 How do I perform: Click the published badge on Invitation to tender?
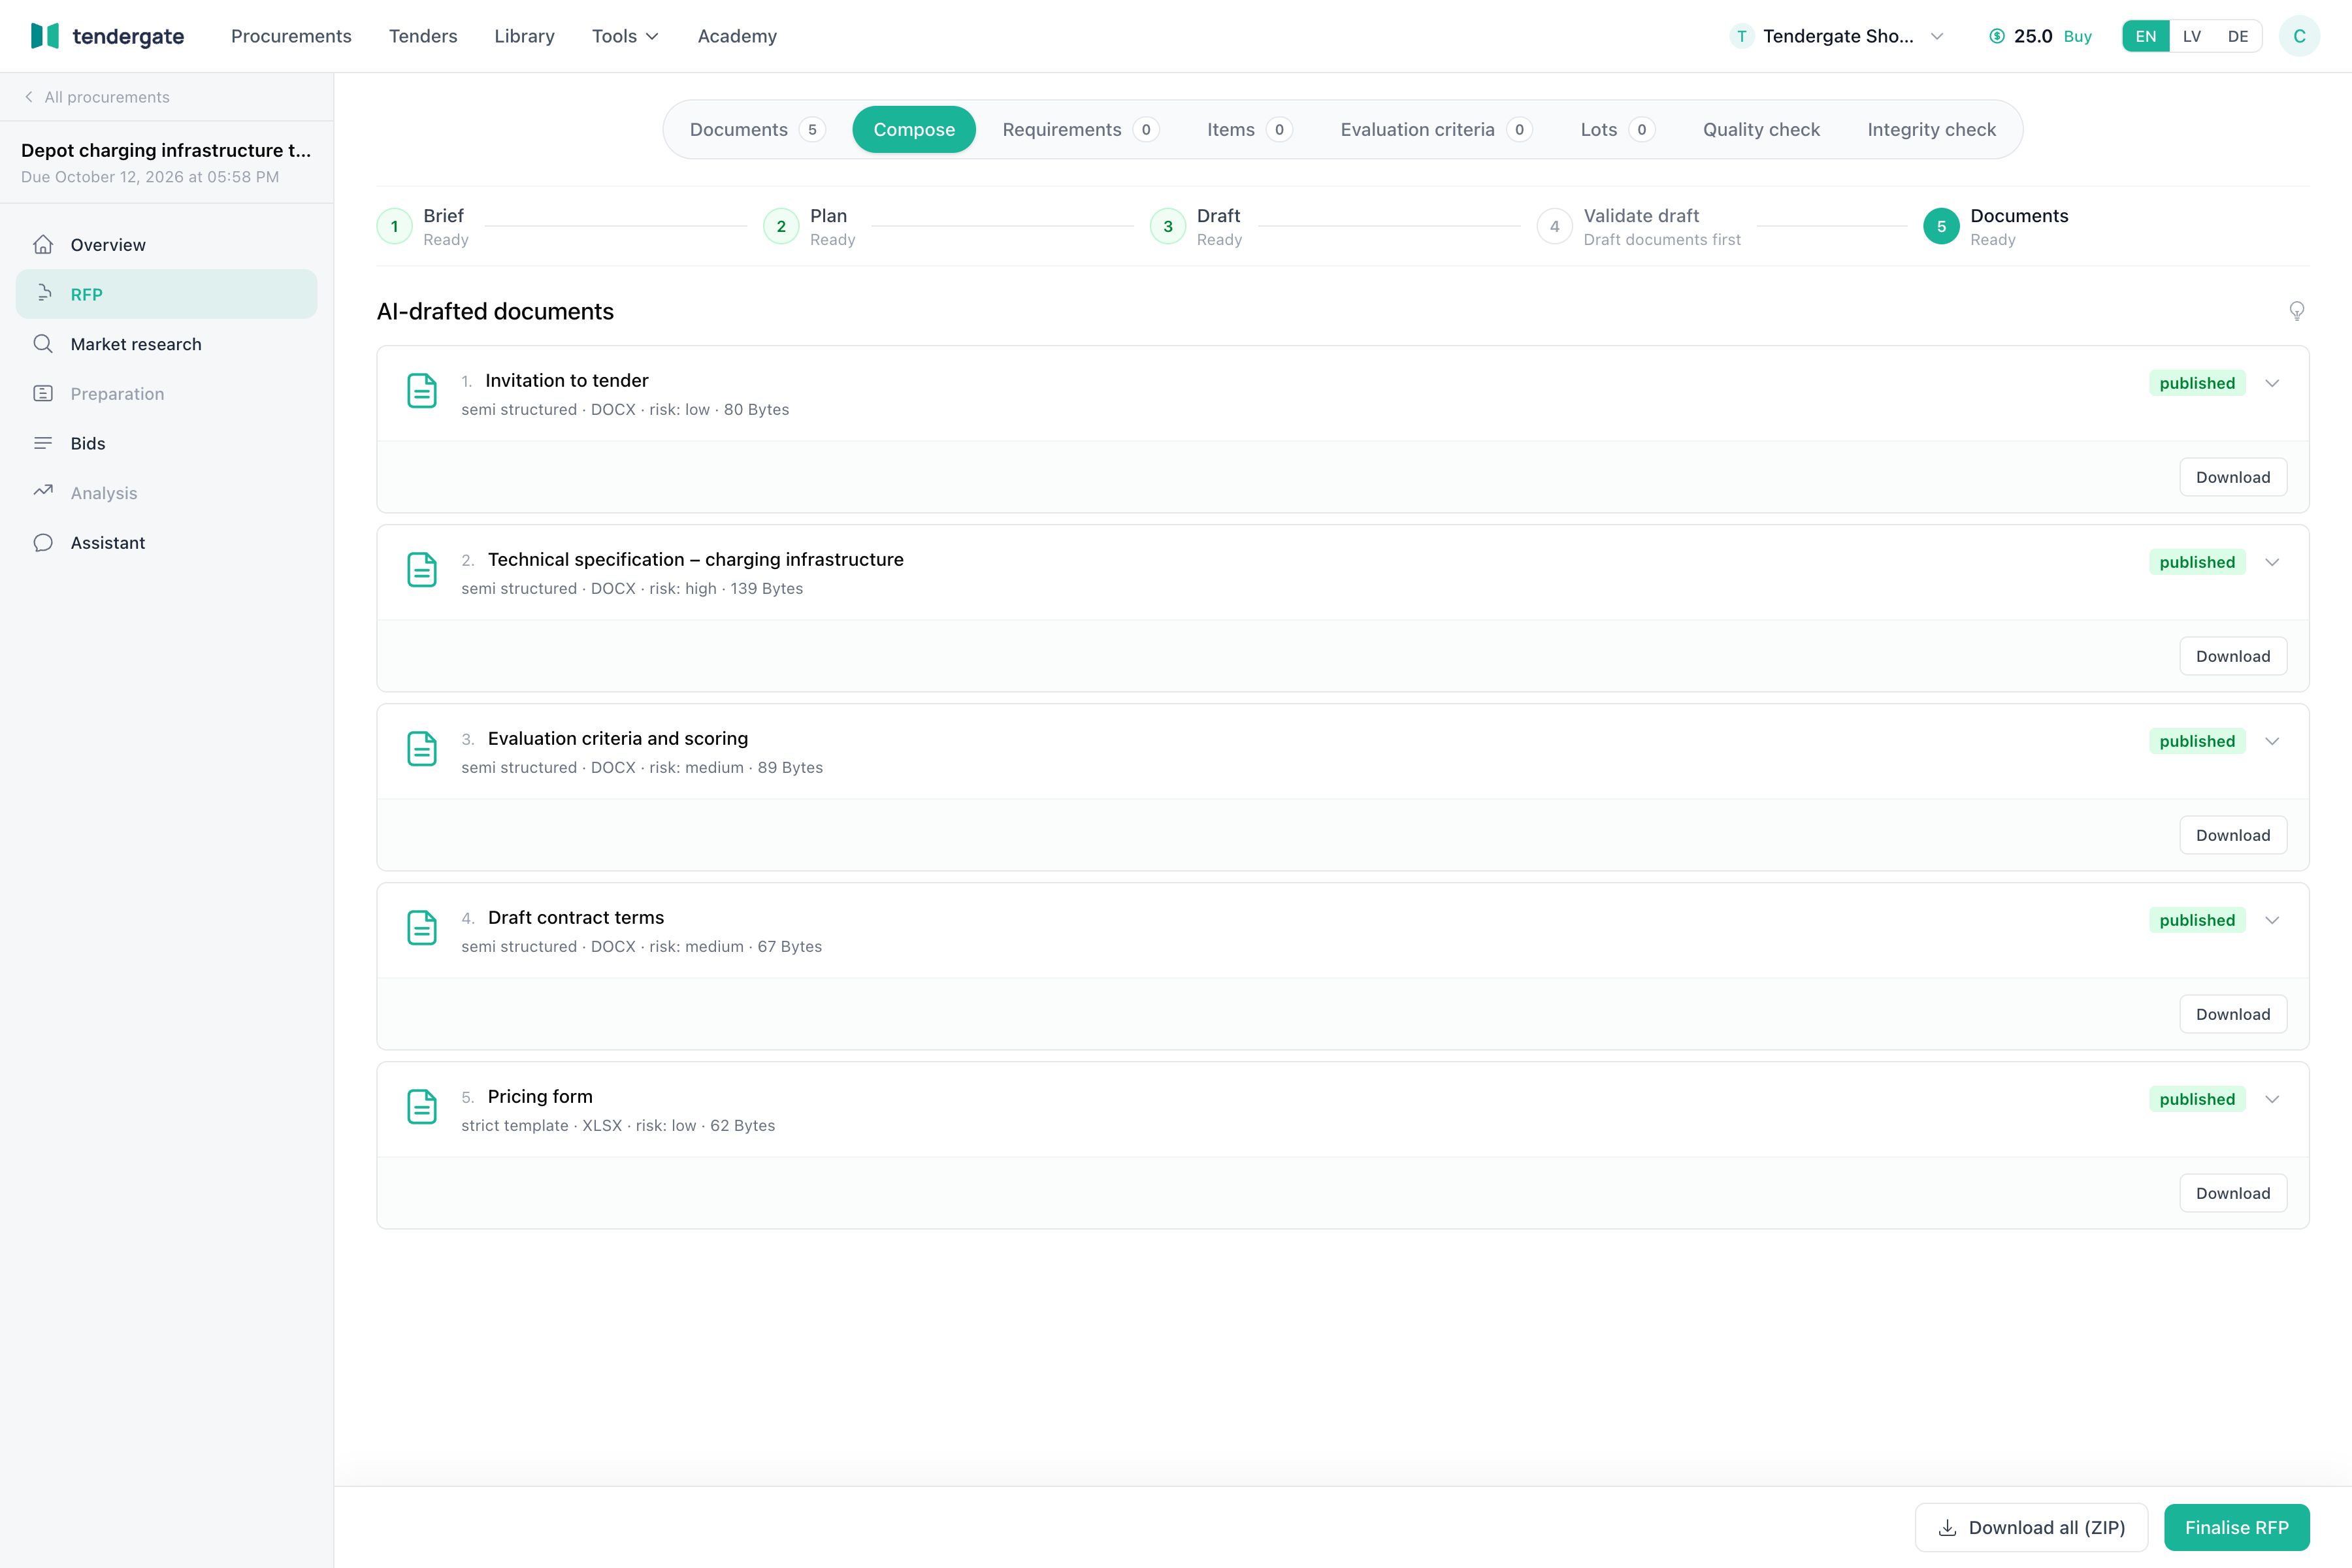[2197, 383]
